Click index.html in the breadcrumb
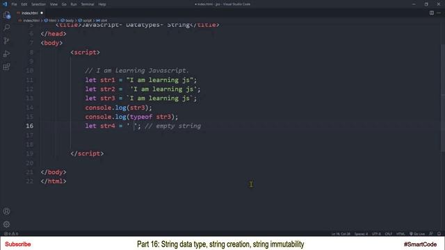 pyautogui.click(x=31, y=20)
